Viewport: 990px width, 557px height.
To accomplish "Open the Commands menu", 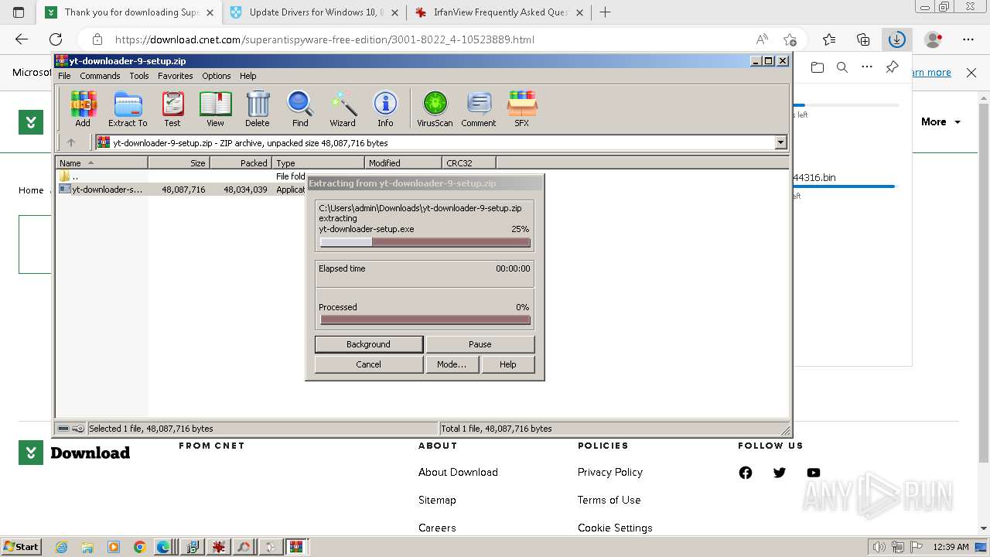I will point(100,76).
